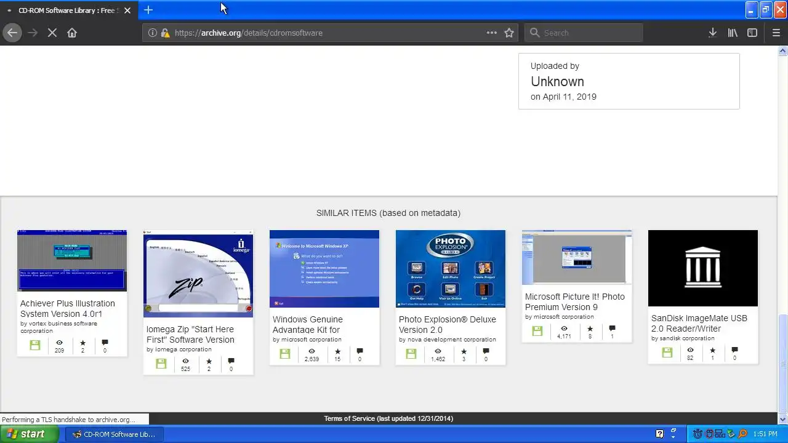The width and height of the screenshot is (788, 443).
Task: Bookmark this page with the star
Action: (x=509, y=33)
